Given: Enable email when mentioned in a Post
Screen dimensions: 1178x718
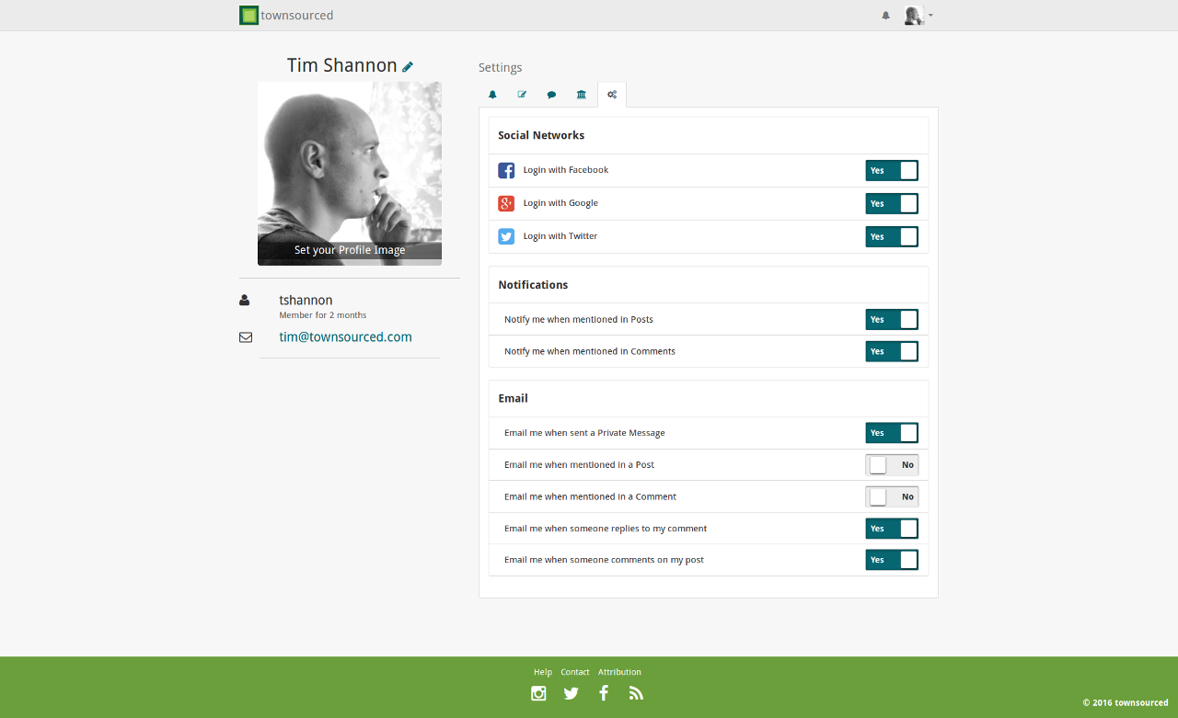Looking at the screenshot, I should (892, 465).
